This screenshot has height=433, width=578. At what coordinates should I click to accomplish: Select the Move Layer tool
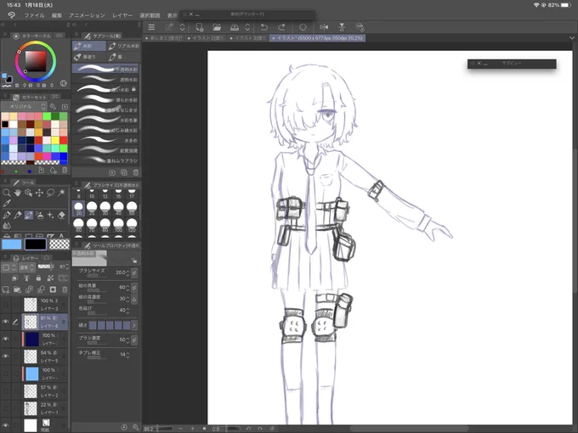point(39,193)
